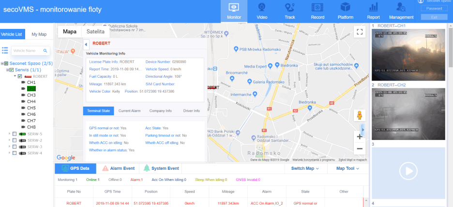Select Mapa map type button
The height and width of the screenshot is (207, 453).
coord(70,32)
